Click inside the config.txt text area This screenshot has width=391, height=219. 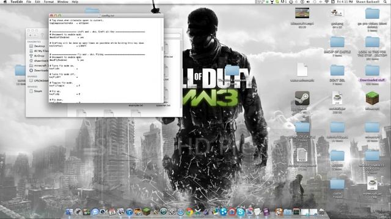pyautogui.click(x=105, y=60)
